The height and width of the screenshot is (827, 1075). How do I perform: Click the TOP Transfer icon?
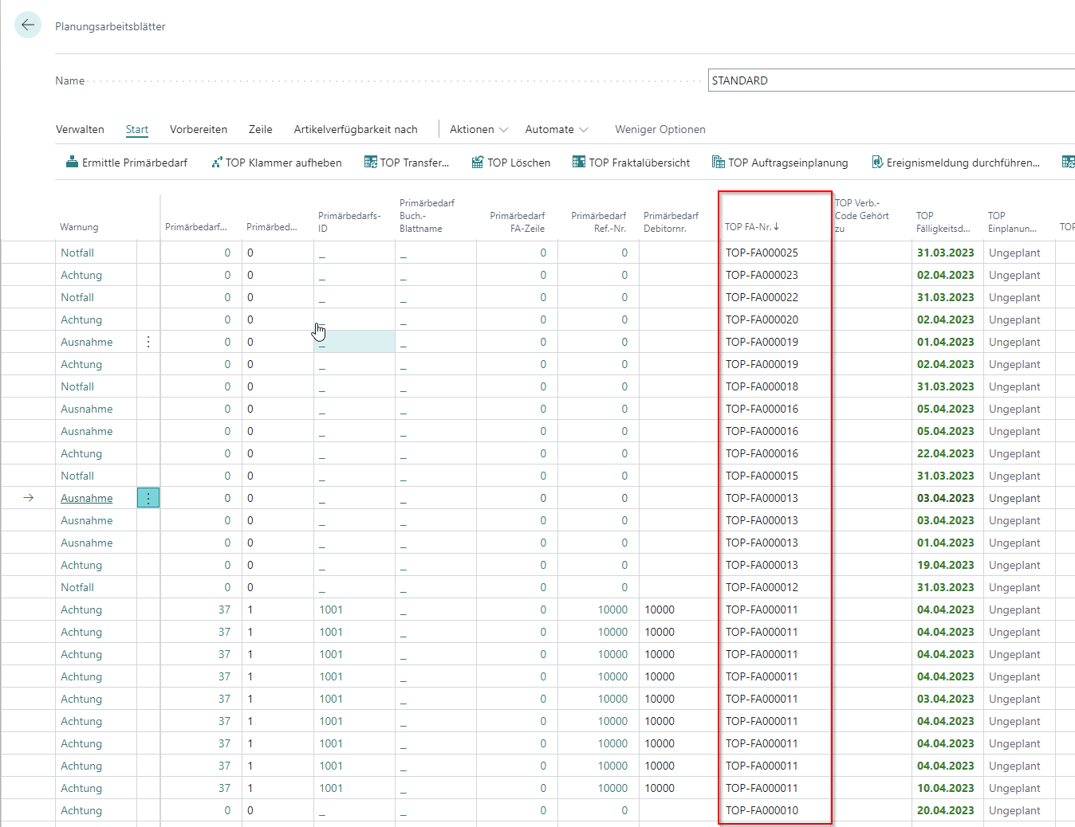(x=371, y=163)
